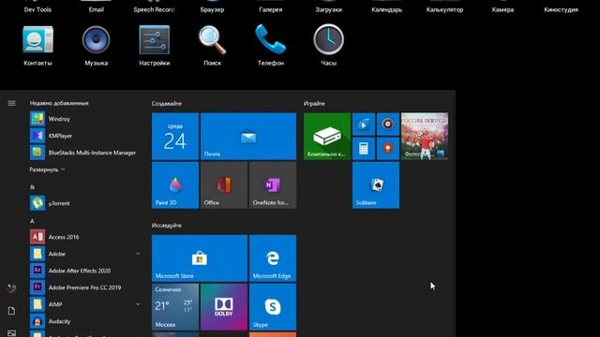The height and width of the screenshot is (337, 600).
Task: Open the Office tile
Action: (x=224, y=185)
